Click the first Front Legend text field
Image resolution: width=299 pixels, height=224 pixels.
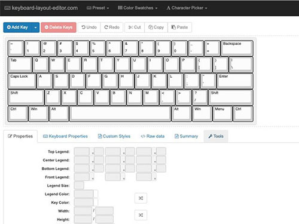coord(82,177)
